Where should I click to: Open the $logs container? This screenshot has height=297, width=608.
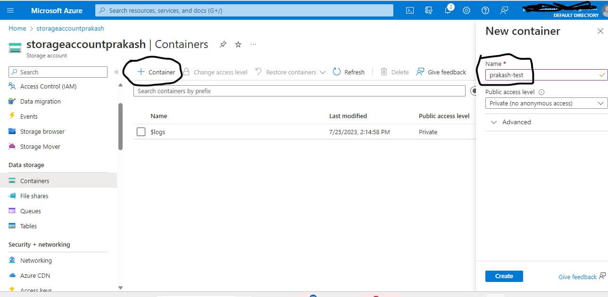point(158,132)
